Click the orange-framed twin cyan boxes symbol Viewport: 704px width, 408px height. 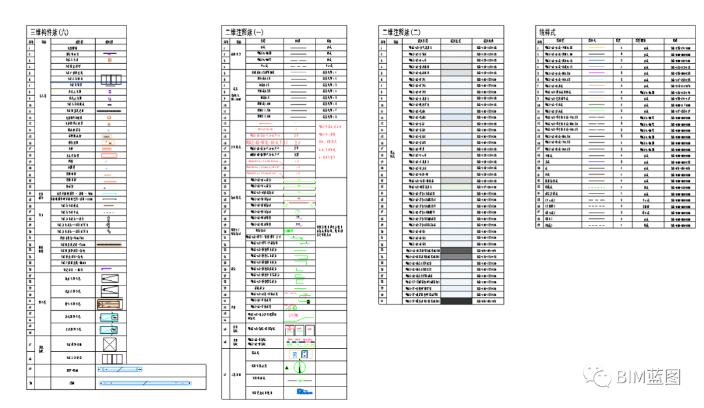[x=299, y=355]
